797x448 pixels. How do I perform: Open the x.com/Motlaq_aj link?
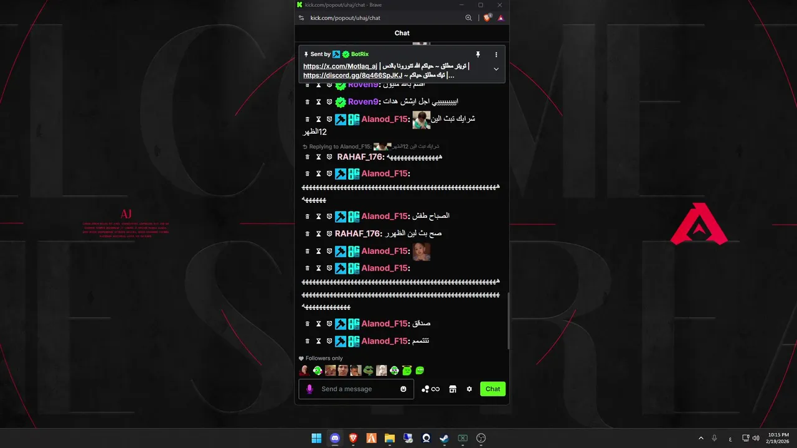pos(341,67)
